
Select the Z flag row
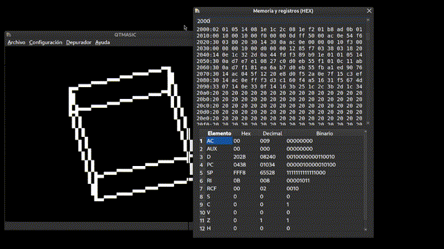point(284,220)
